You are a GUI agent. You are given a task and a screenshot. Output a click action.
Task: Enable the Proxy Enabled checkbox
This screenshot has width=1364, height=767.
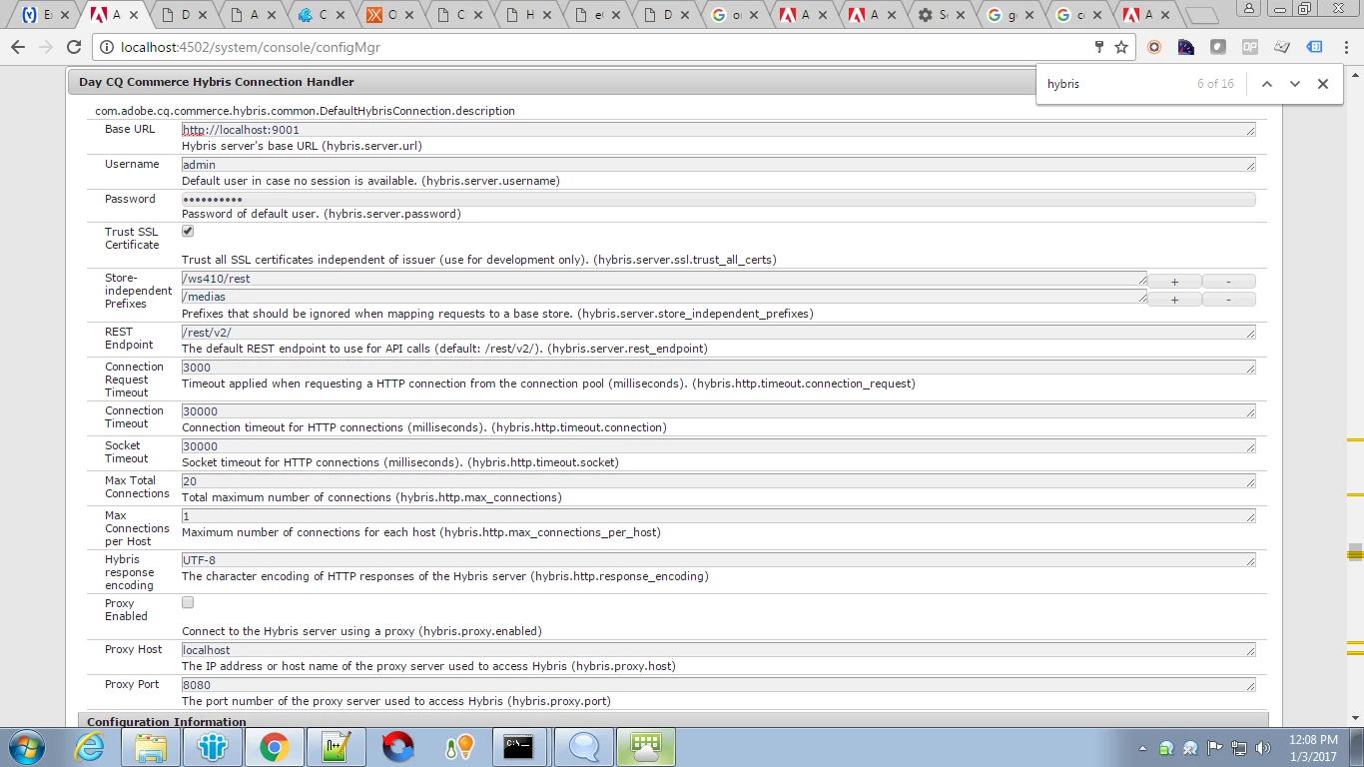pos(188,602)
